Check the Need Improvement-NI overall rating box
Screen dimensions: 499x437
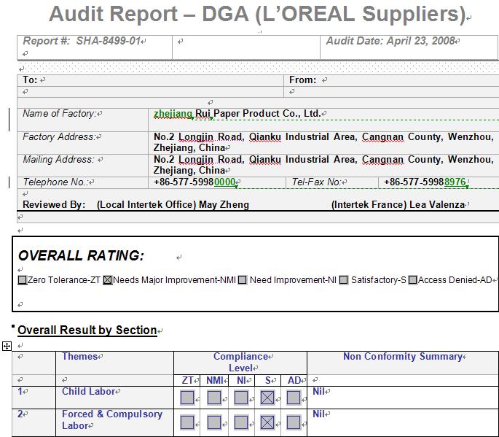(243, 280)
